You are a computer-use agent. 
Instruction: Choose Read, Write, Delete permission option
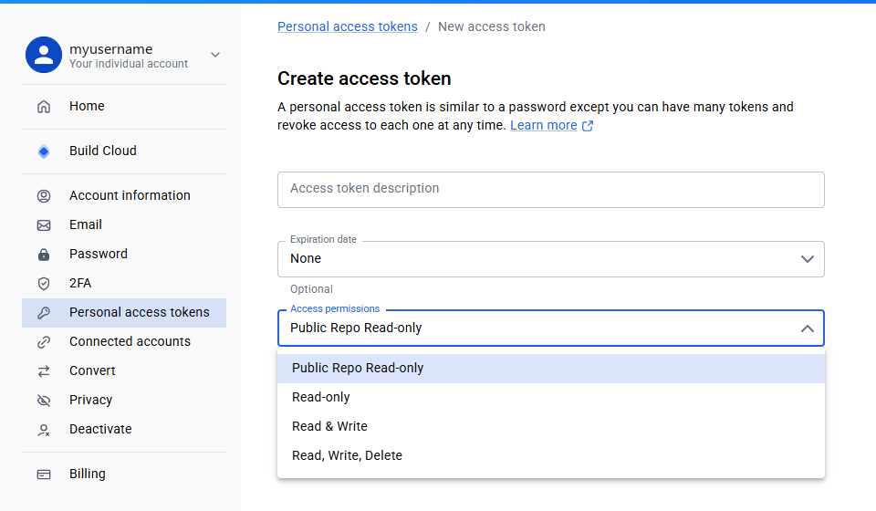[x=551, y=455]
